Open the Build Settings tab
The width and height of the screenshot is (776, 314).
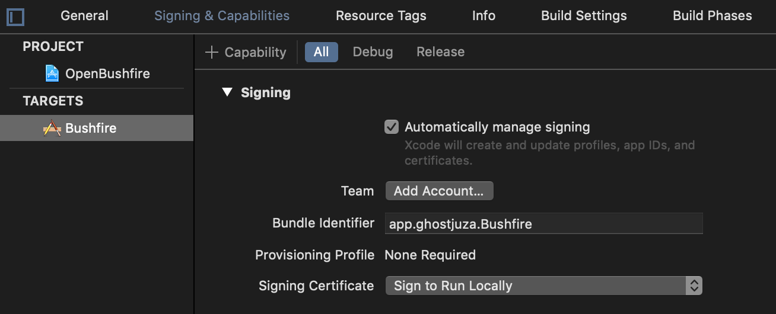[584, 16]
